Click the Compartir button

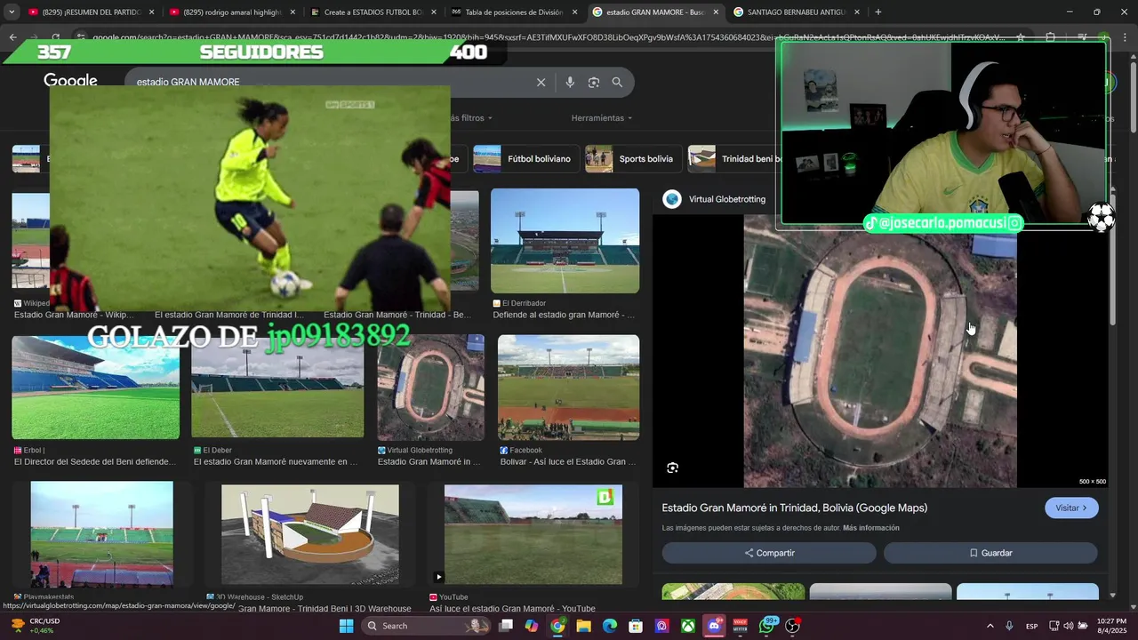coord(769,553)
